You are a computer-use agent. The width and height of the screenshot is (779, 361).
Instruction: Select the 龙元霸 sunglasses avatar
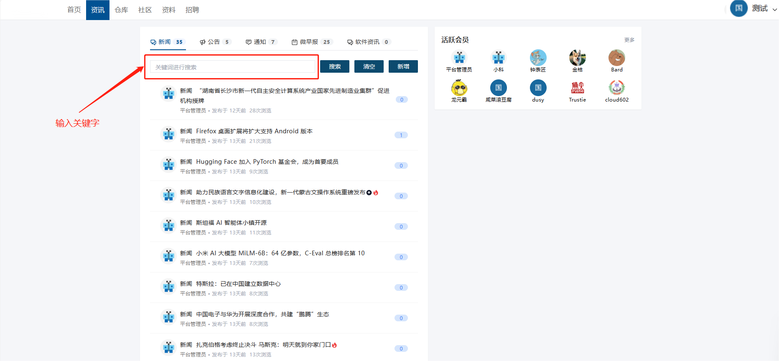pyautogui.click(x=459, y=88)
